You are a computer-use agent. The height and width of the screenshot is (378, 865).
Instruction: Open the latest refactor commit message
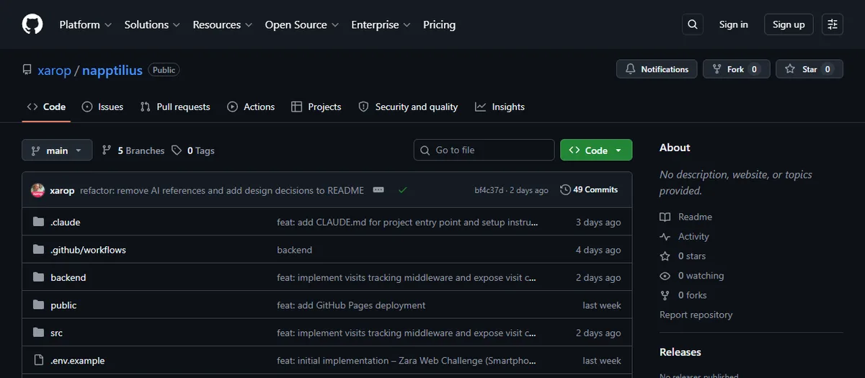(x=222, y=190)
